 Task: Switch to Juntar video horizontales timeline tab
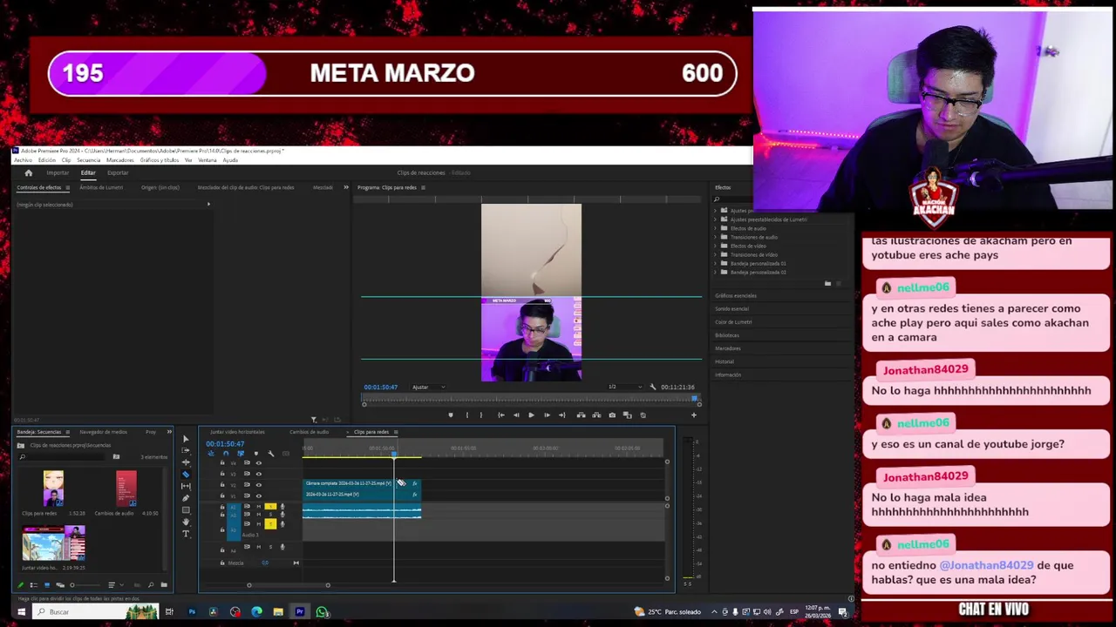(x=237, y=432)
